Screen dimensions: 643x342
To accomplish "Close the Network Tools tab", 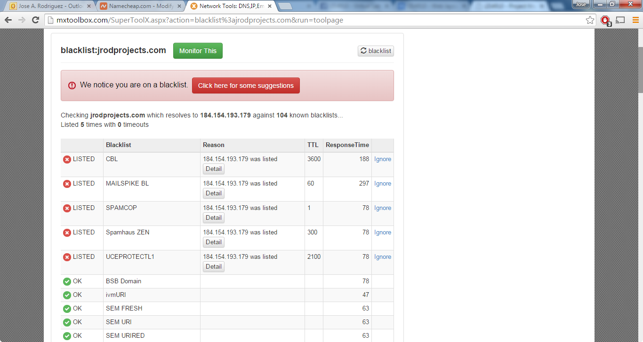I will [270, 7].
